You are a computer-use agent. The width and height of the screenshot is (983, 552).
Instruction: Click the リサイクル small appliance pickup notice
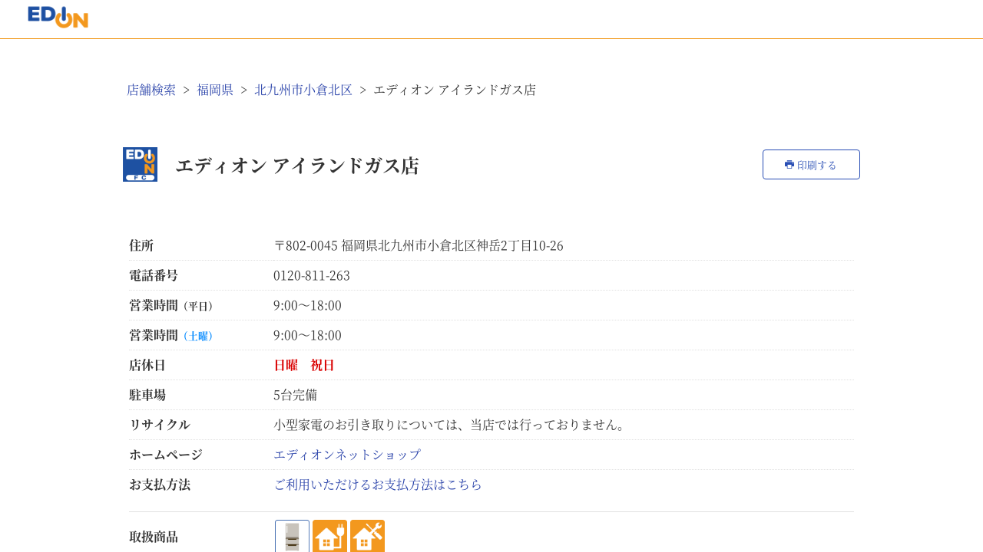pos(451,425)
